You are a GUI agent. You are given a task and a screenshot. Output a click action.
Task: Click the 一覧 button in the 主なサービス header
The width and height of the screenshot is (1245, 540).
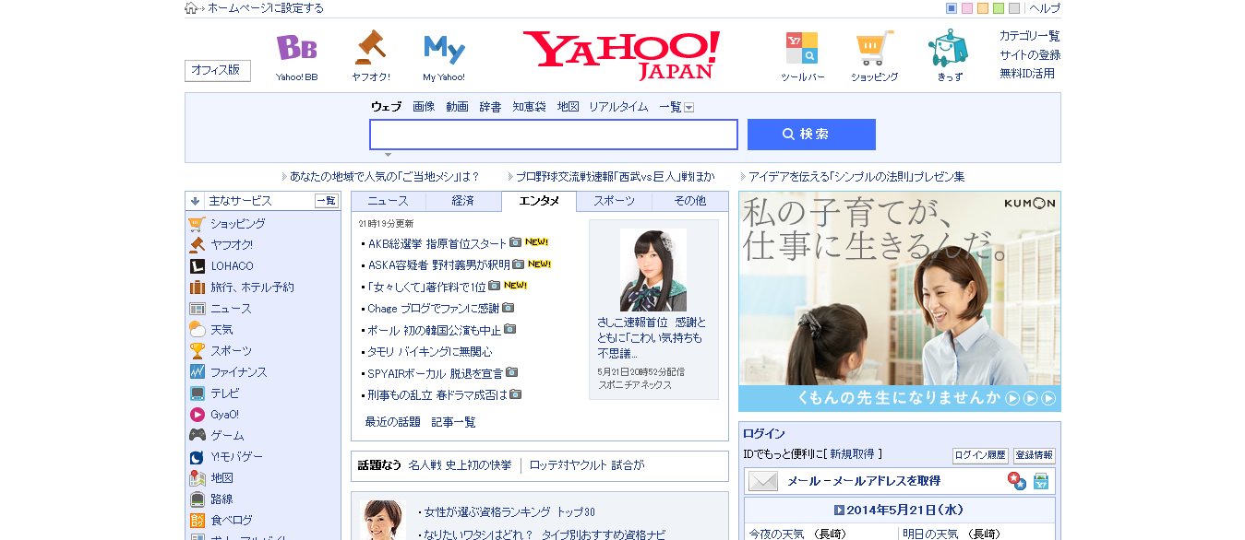pyautogui.click(x=327, y=201)
